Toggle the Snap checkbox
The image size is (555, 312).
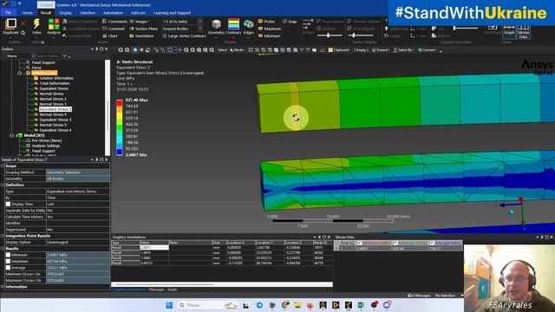pyautogui.click(x=285, y=22)
